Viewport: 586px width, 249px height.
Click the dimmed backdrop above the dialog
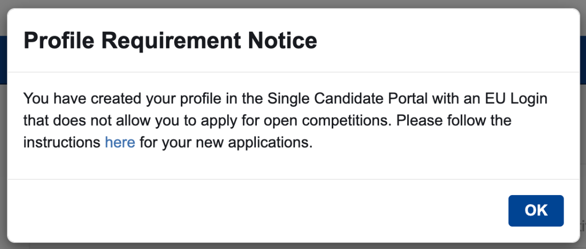coord(293,4)
